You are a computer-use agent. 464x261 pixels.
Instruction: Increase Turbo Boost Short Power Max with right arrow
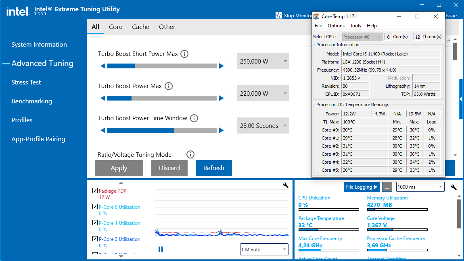click(x=222, y=66)
